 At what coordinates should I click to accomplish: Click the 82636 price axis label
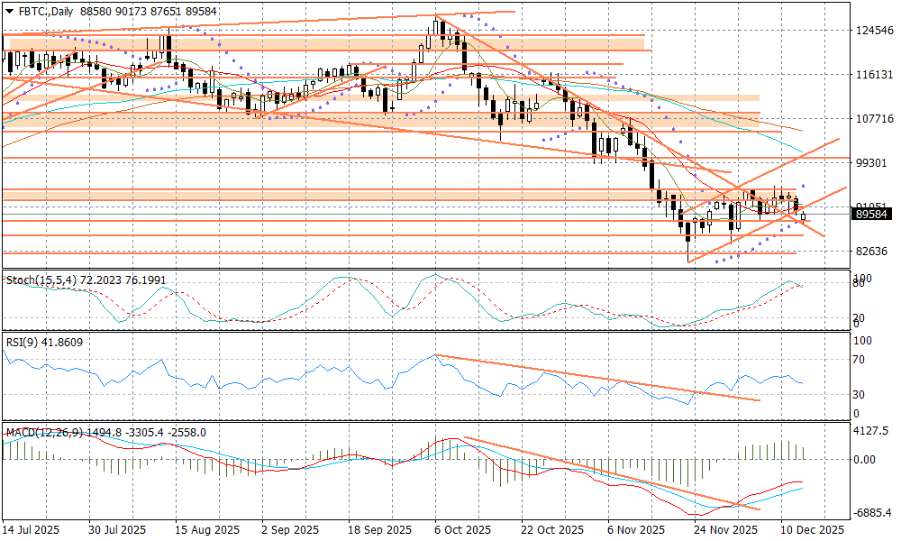click(872, 251)
